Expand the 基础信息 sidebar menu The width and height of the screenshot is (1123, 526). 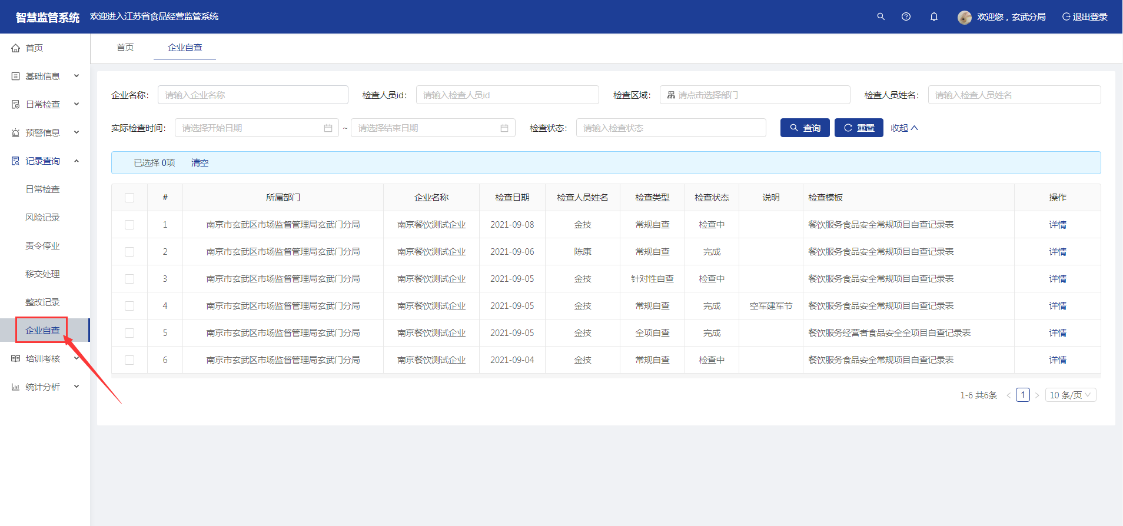coord(45,76)
